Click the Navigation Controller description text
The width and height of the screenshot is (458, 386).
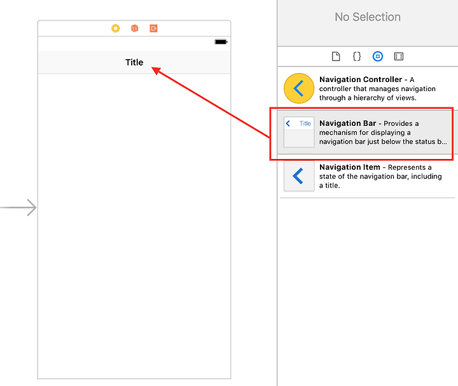click(377, 88)
